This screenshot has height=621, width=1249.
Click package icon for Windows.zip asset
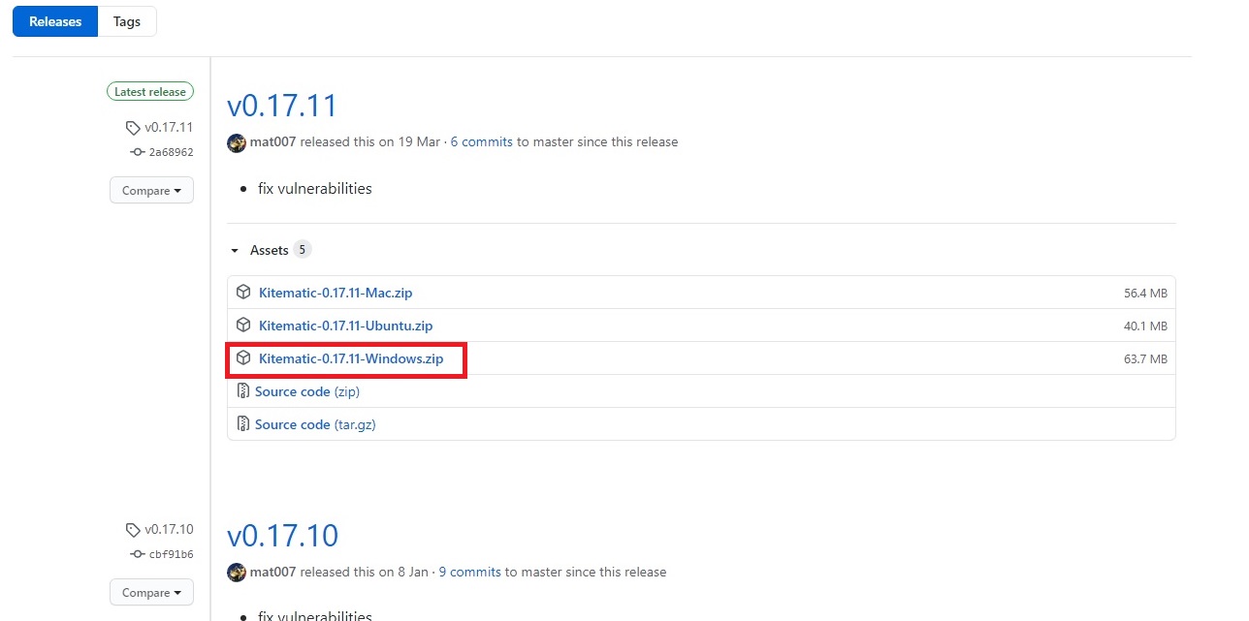pyautogui.click(x=243, y=358)
